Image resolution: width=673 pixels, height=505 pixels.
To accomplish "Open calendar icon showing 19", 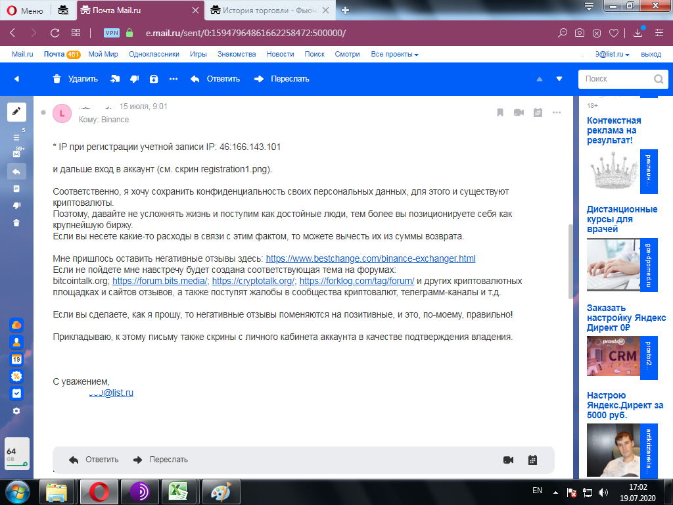I will 16,359.
